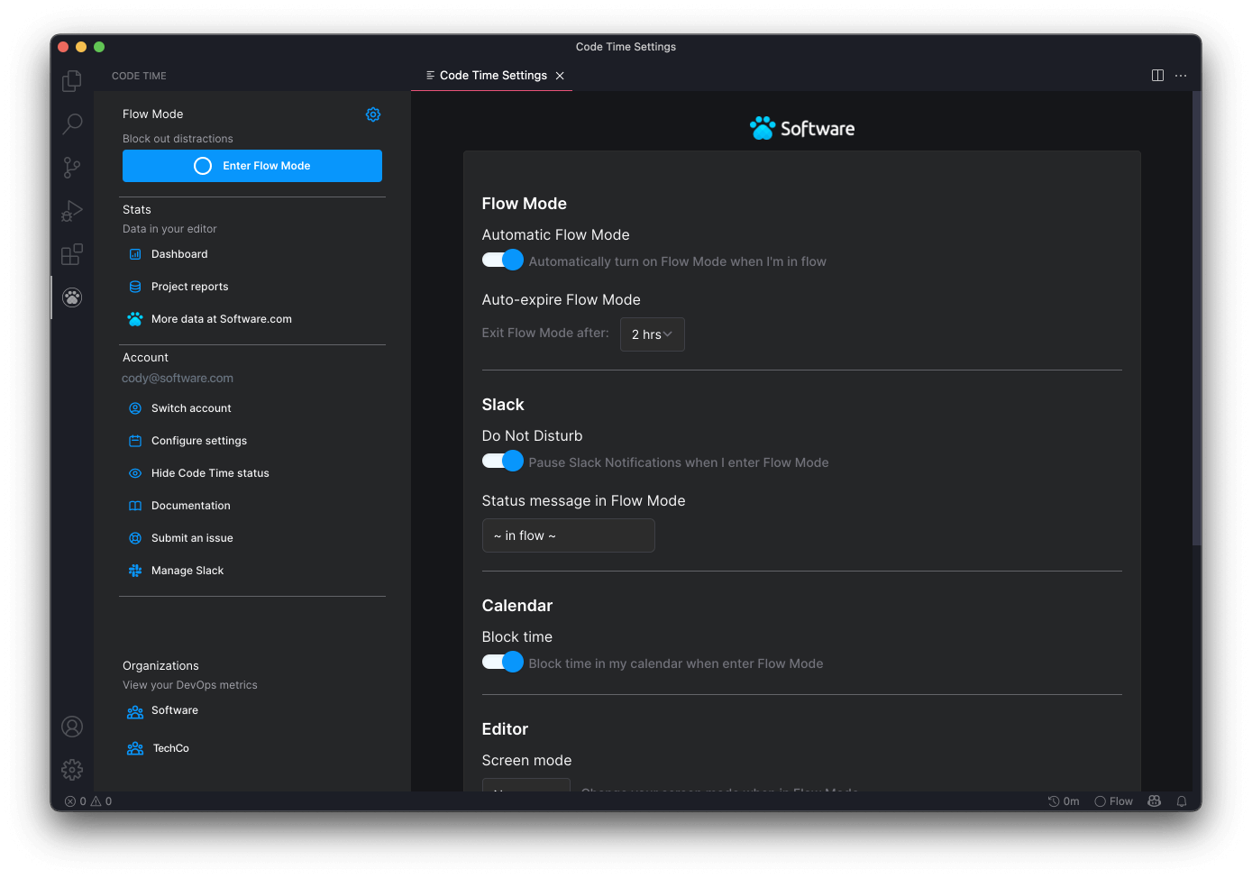This screenshot has width=1252, height=878.
Task: Open notifications bell in status bar
Action: point(1182,801)
